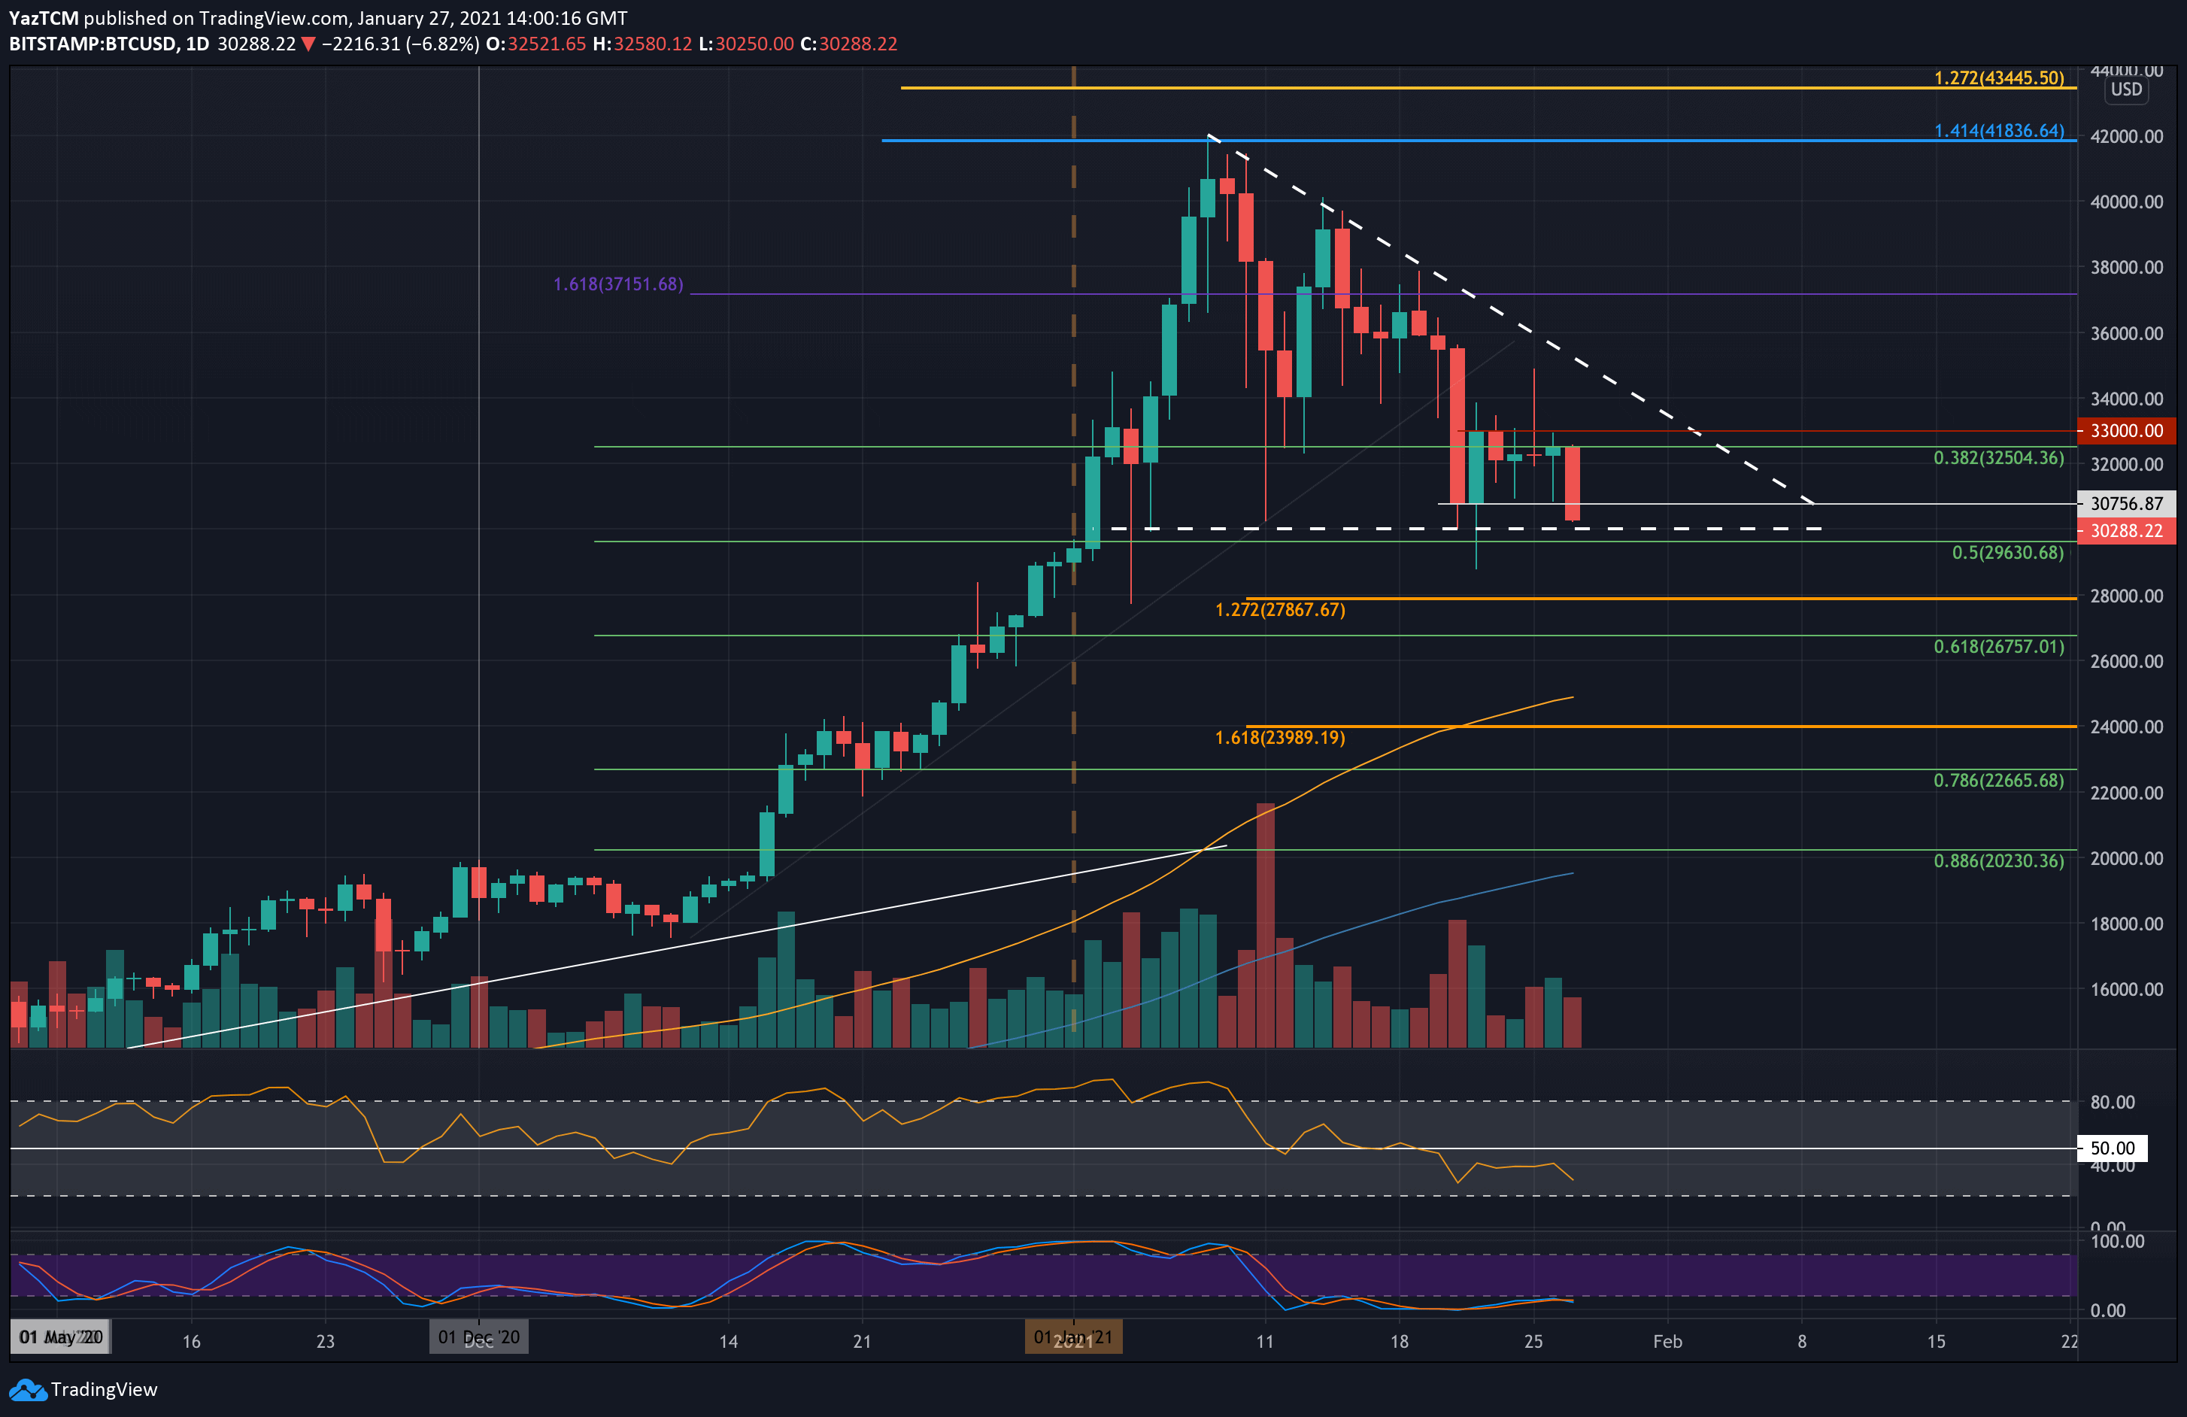Click the 0.382(32504.36) retracement label
This screenshot has height=1417, width=2187.
click(1999, 457)
